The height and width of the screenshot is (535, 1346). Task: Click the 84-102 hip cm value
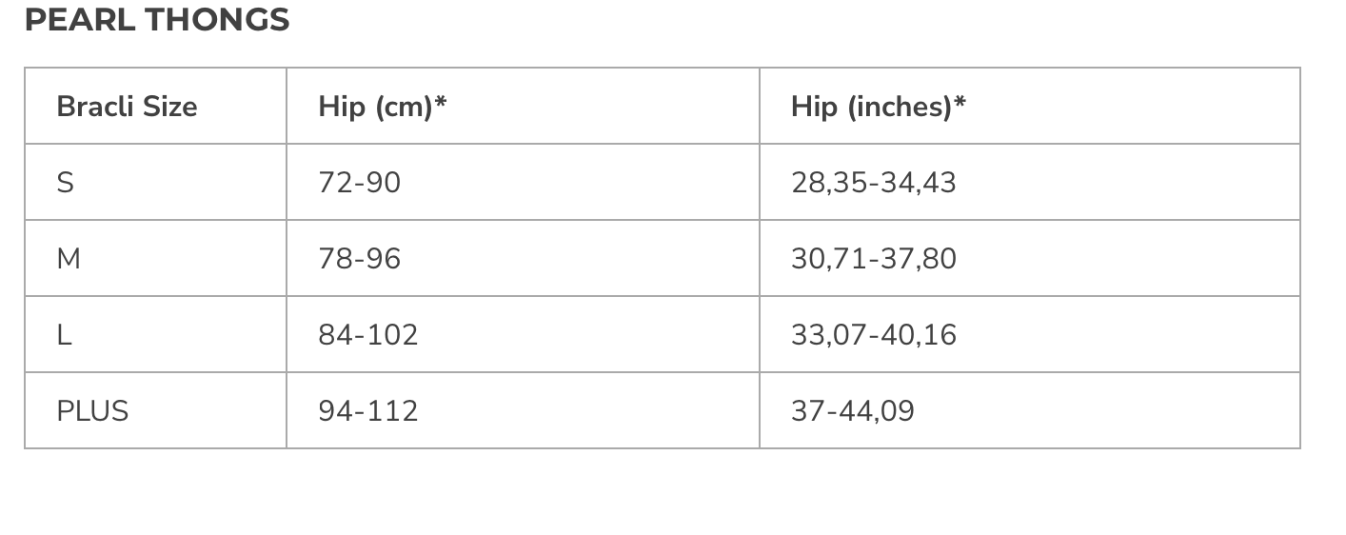click(x=368, y=335)
